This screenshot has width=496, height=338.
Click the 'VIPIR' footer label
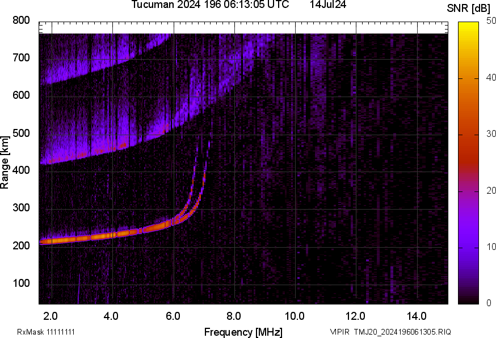click(x=340, y=332)
